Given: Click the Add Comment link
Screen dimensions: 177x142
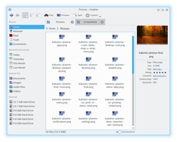Looking at the screenshot, I should click(160, 76).
